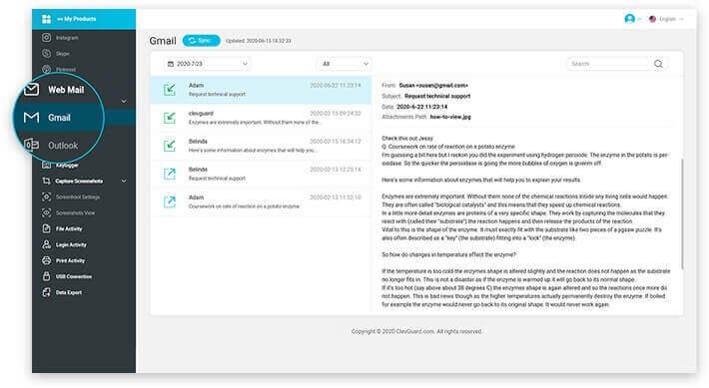The width and height of the screenshot is (709, 388).
Task: Click the Print Activity printer icon
Action: coord(47,260)
